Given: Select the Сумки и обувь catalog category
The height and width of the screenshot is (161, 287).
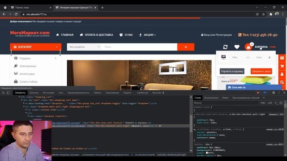Looking at the screenshot, I should tap(28, 81).
